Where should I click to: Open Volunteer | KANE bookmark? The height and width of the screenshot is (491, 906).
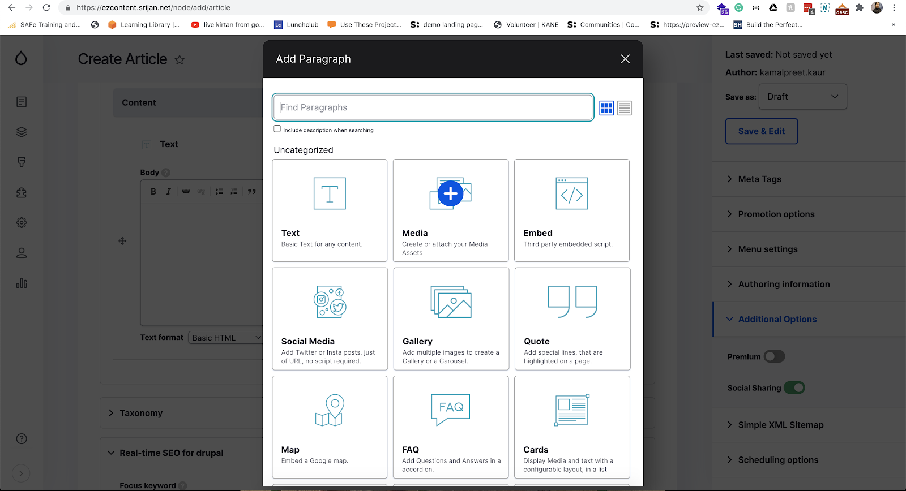pyautogui.click(x=526, y=25)
